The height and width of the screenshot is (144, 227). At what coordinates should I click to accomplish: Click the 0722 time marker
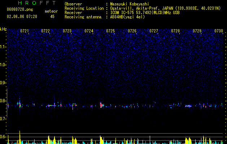click(x=45, y=31)
